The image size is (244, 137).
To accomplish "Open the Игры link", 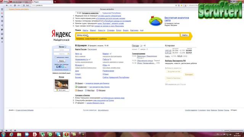I will 105,65.
